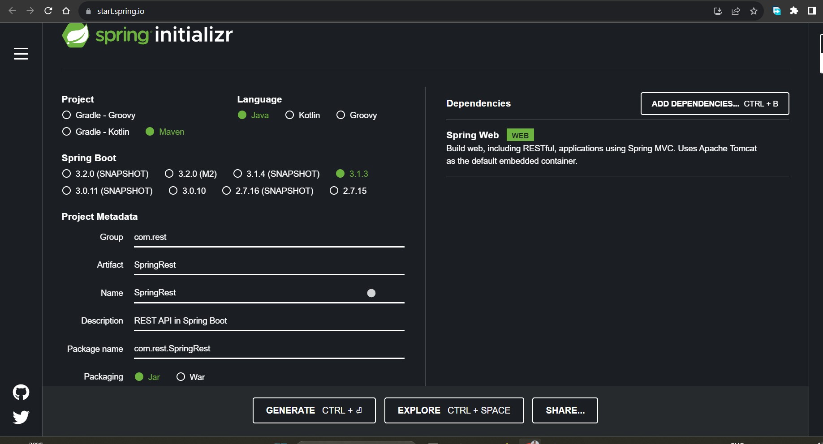
Task: Click the Explore project button
Action: click(x=454, y=410)
